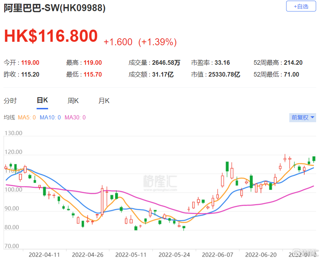Screen dimensions: 321x259
Task: Open the 月K monthly chart tab
Action: [104, 101]
